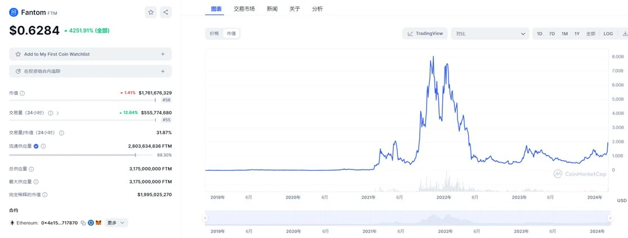
Task: Click Add to My First Coin Watchlist
Action: click(x=90, y=54)
